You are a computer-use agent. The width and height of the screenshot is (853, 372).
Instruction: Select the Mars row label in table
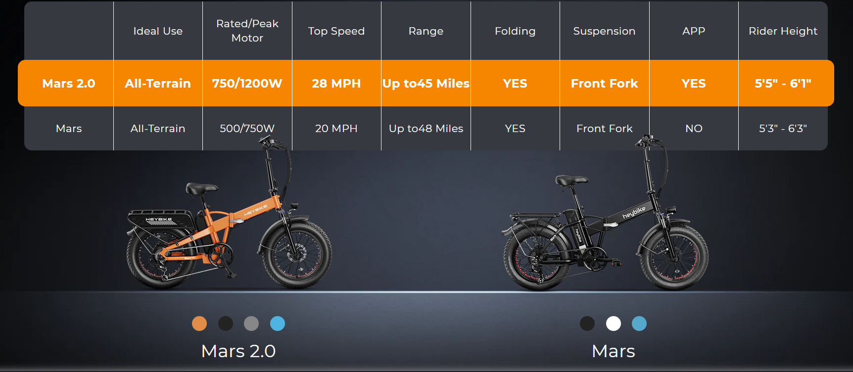[69, 129]
